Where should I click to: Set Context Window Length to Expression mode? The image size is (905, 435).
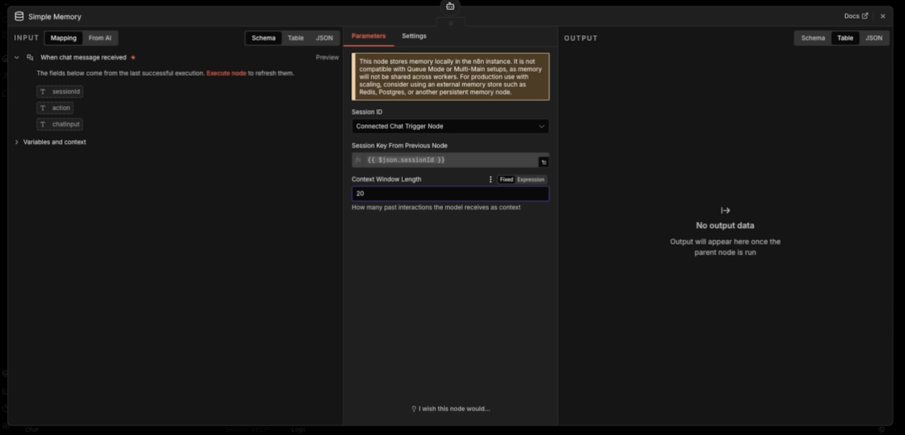[531, 179]
